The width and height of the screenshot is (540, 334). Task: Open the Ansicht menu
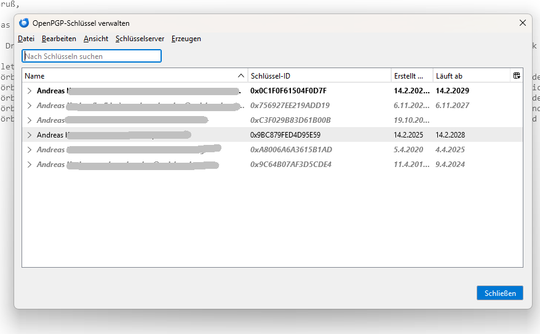point(96,39)
